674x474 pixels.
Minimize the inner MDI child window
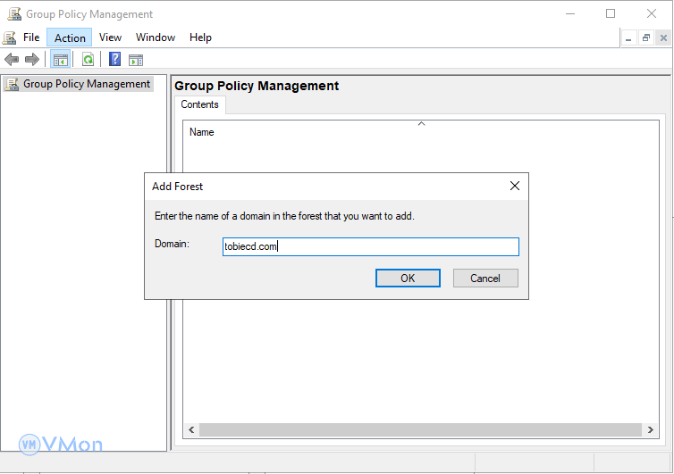pos(629,37)
